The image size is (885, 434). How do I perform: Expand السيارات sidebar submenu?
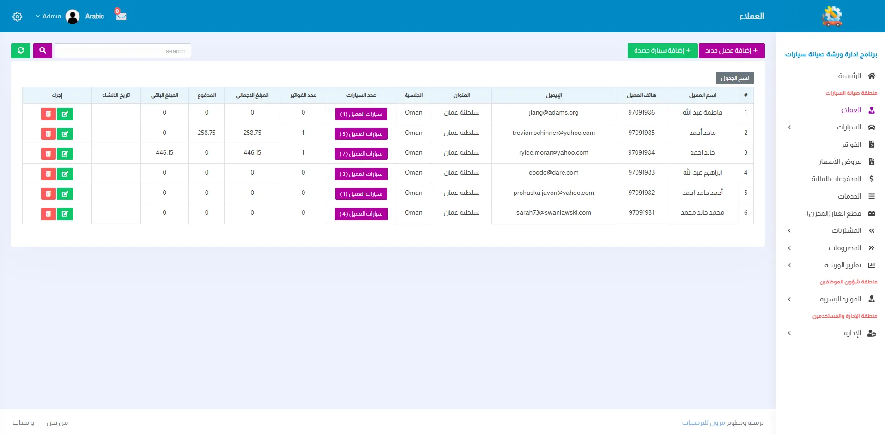(789, 127)
